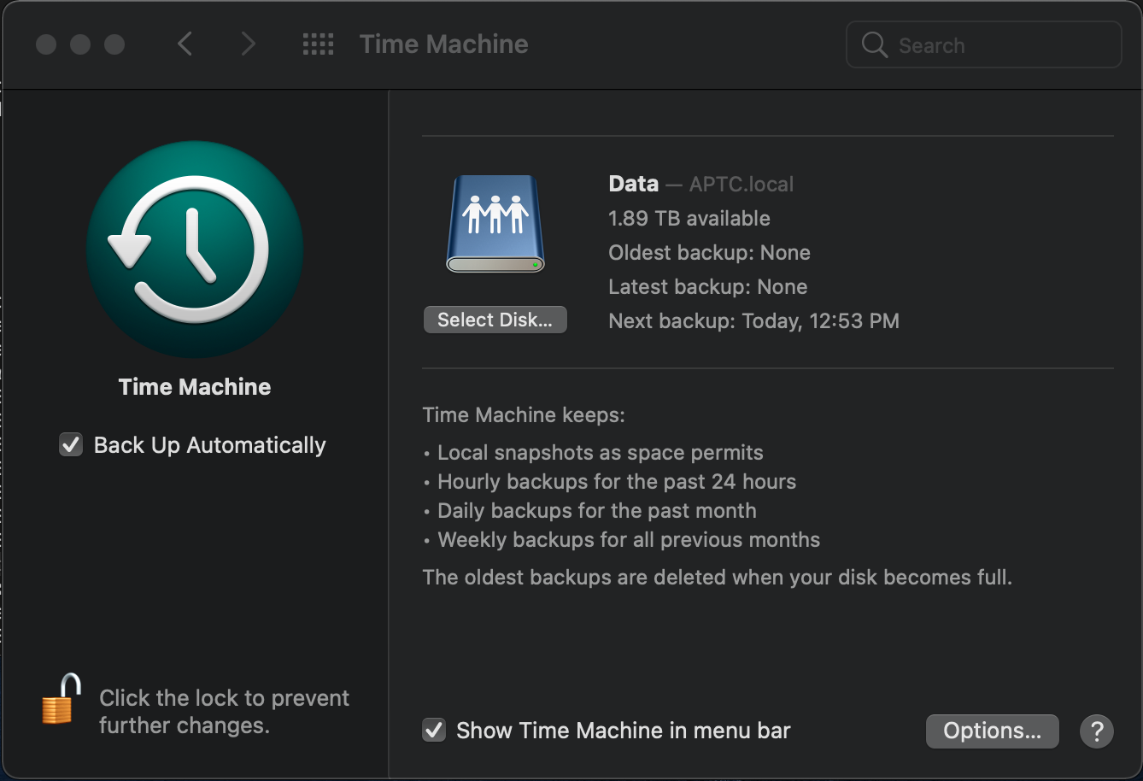The width and height of the screenshot is (1143, 781).
Task: Click the Data network disk icon
Action: (x=495, y=225)
